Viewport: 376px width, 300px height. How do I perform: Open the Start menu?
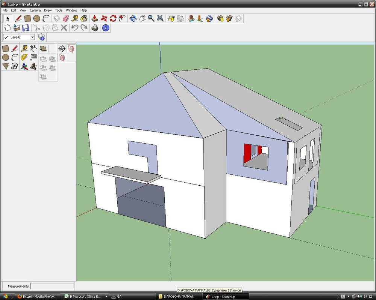click(x=6, y=297)
